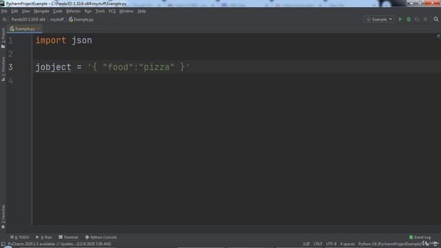
Task: Open the Navigate menu
Action: [x=41, y=11]
